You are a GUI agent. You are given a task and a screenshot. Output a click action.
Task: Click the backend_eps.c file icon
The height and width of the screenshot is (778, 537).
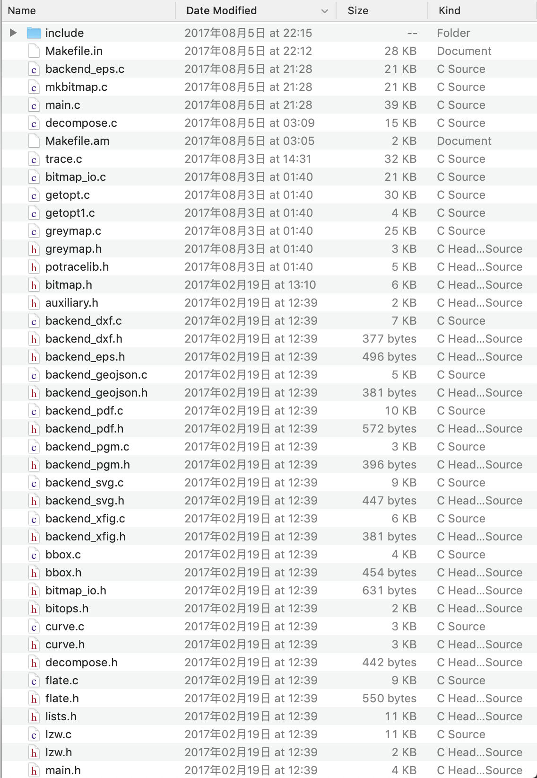[x=34, y=69]
